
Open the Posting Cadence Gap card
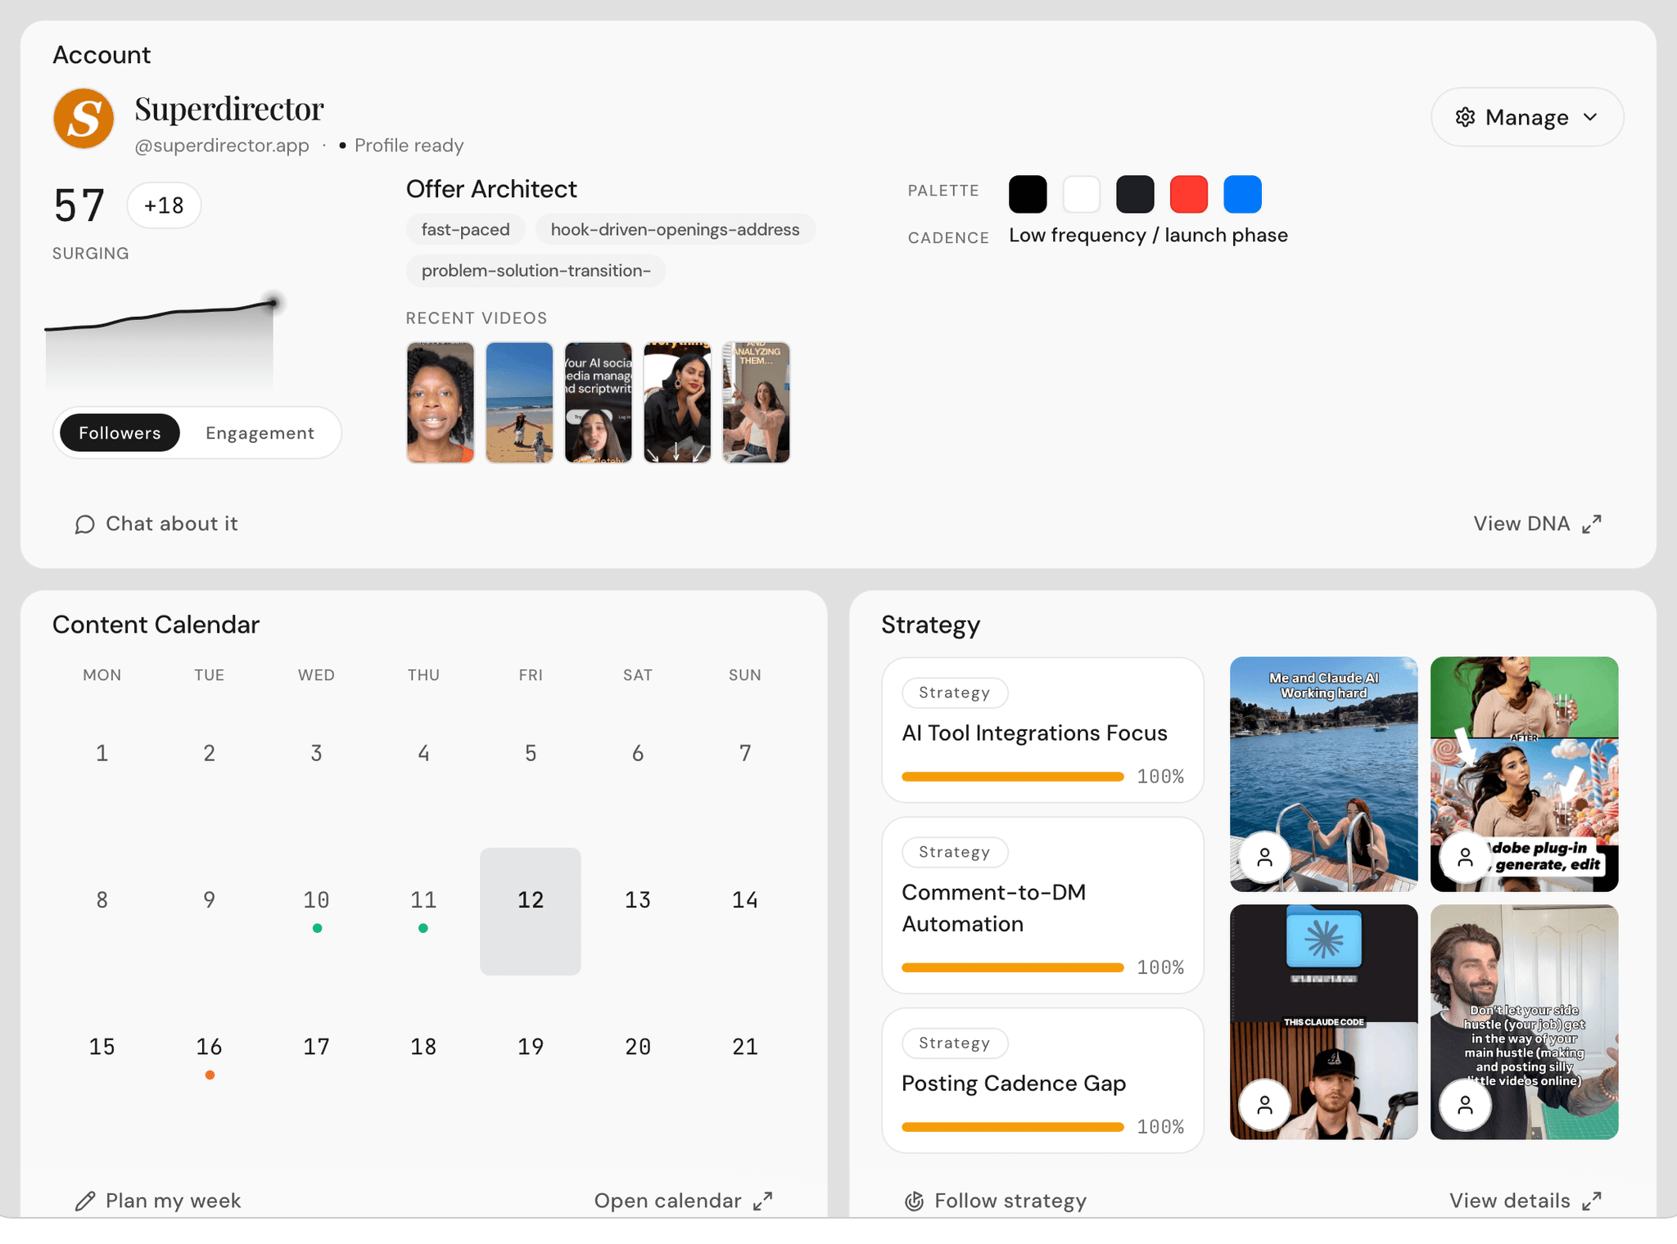(1042, 1080)
